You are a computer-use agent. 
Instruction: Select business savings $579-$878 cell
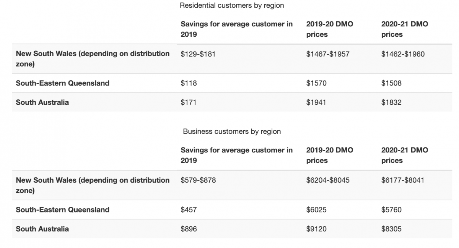(x=198, y=180)
